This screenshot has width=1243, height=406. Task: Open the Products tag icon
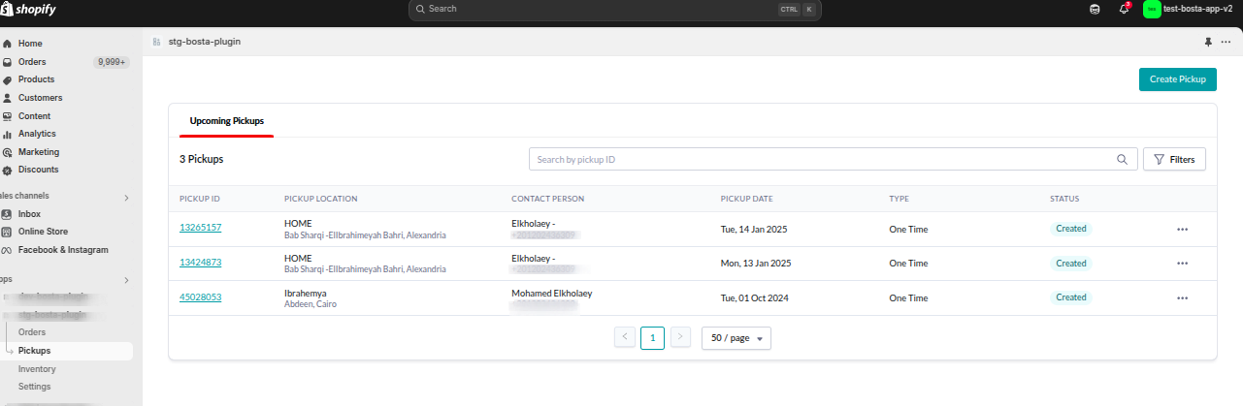[8, 79]
